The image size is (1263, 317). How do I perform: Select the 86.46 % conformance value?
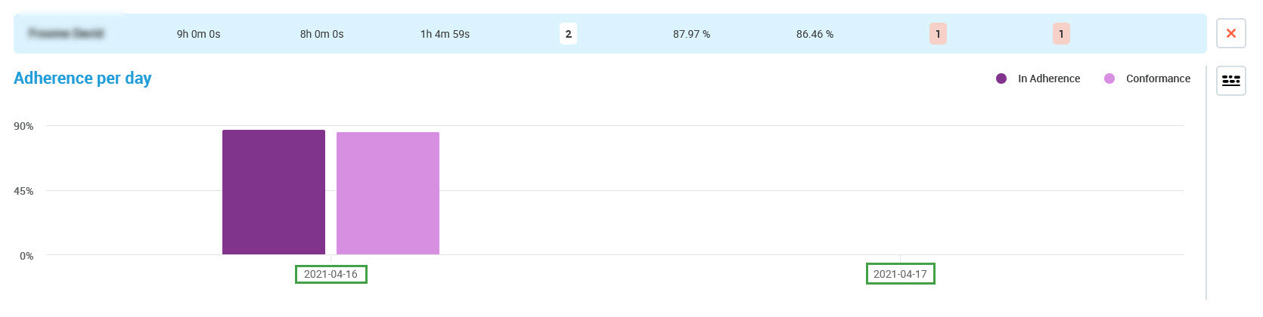point(815,34)
